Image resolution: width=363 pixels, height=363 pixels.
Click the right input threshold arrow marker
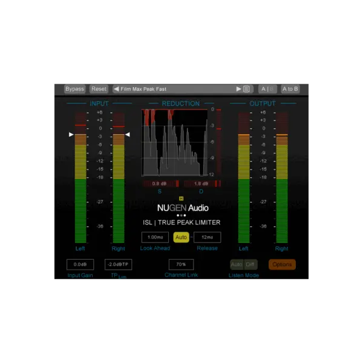128,134
